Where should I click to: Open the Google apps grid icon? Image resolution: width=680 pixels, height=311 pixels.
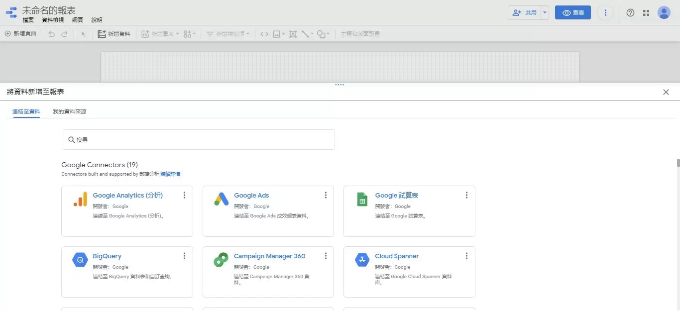point(646,12)
